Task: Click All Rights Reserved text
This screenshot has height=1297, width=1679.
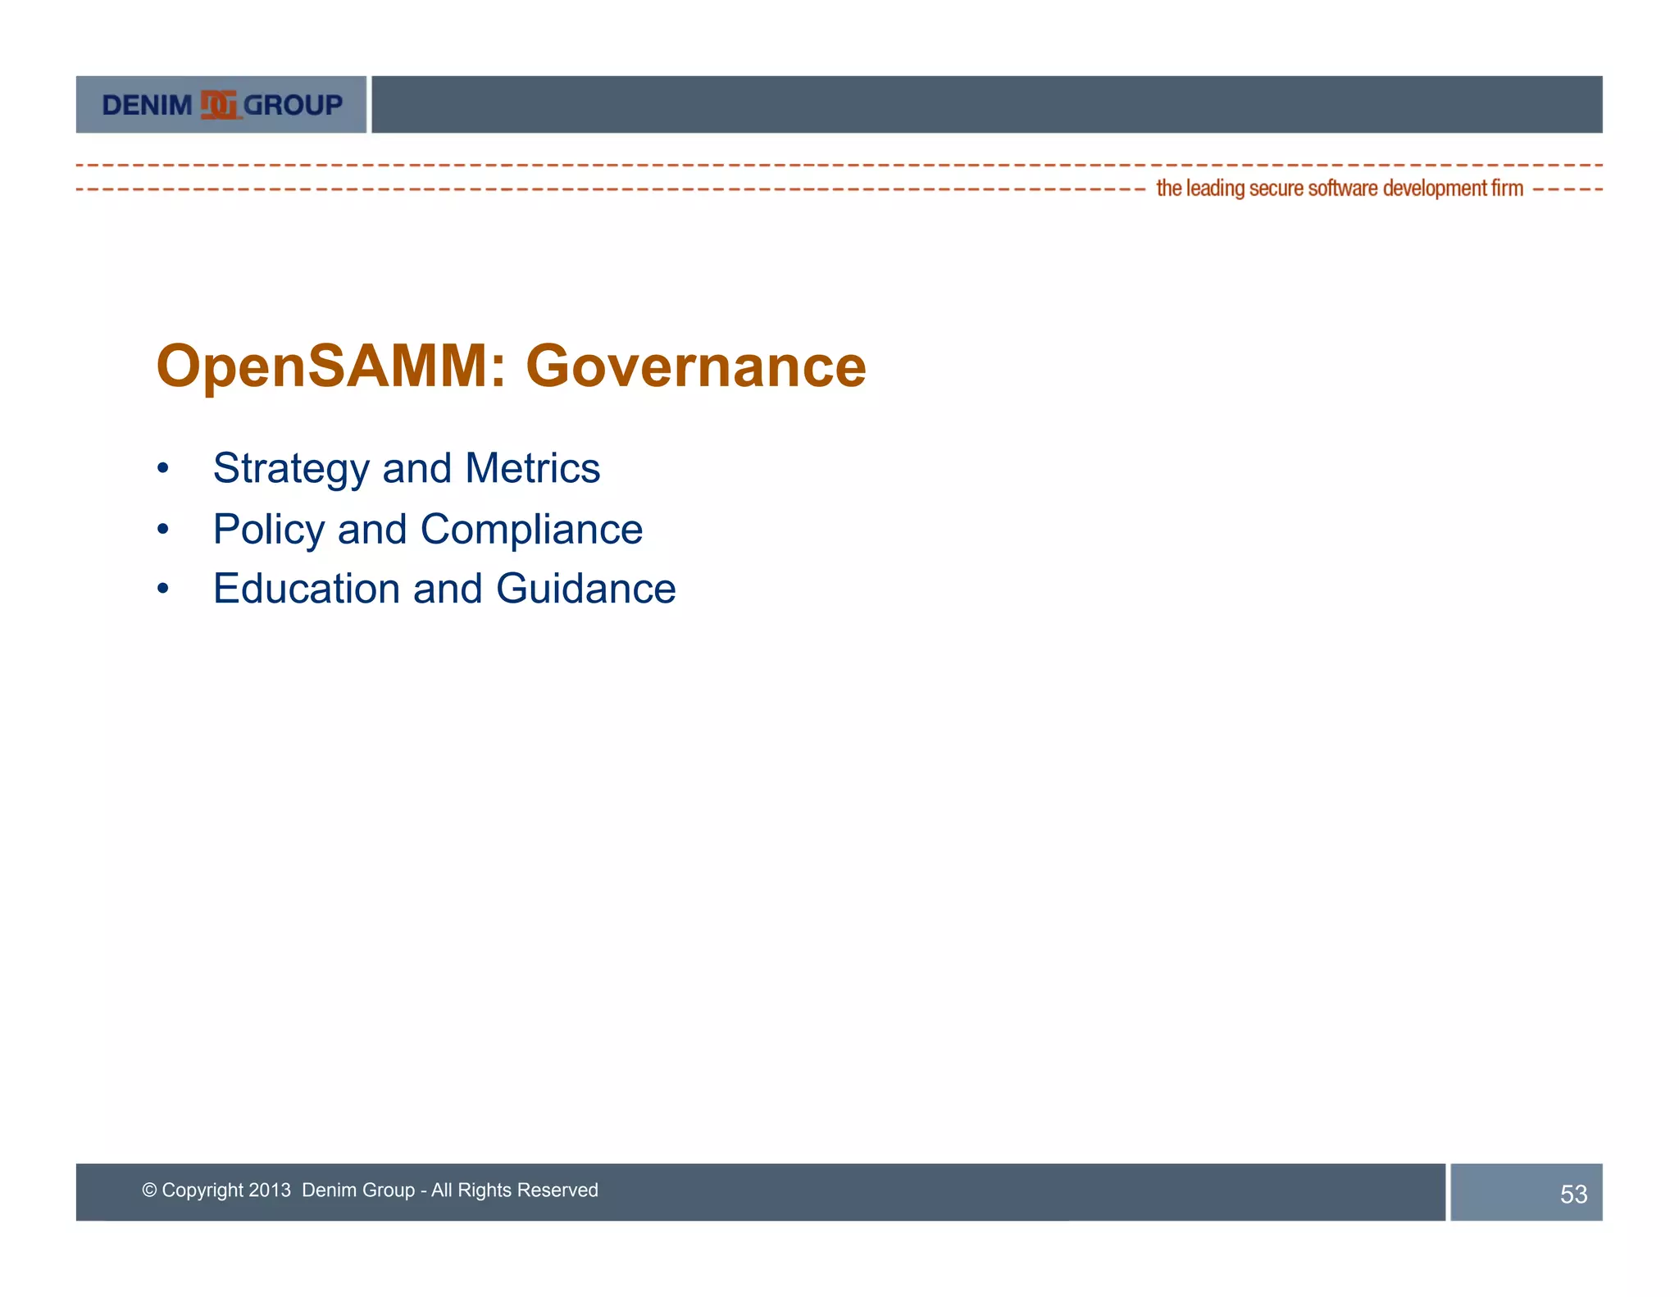Action: pyautogui.click(x=515, y=1190)
